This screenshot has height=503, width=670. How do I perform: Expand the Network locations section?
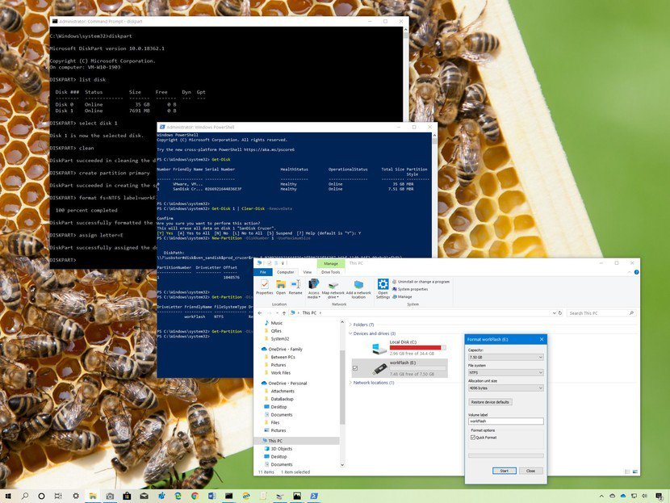[351, 382]
